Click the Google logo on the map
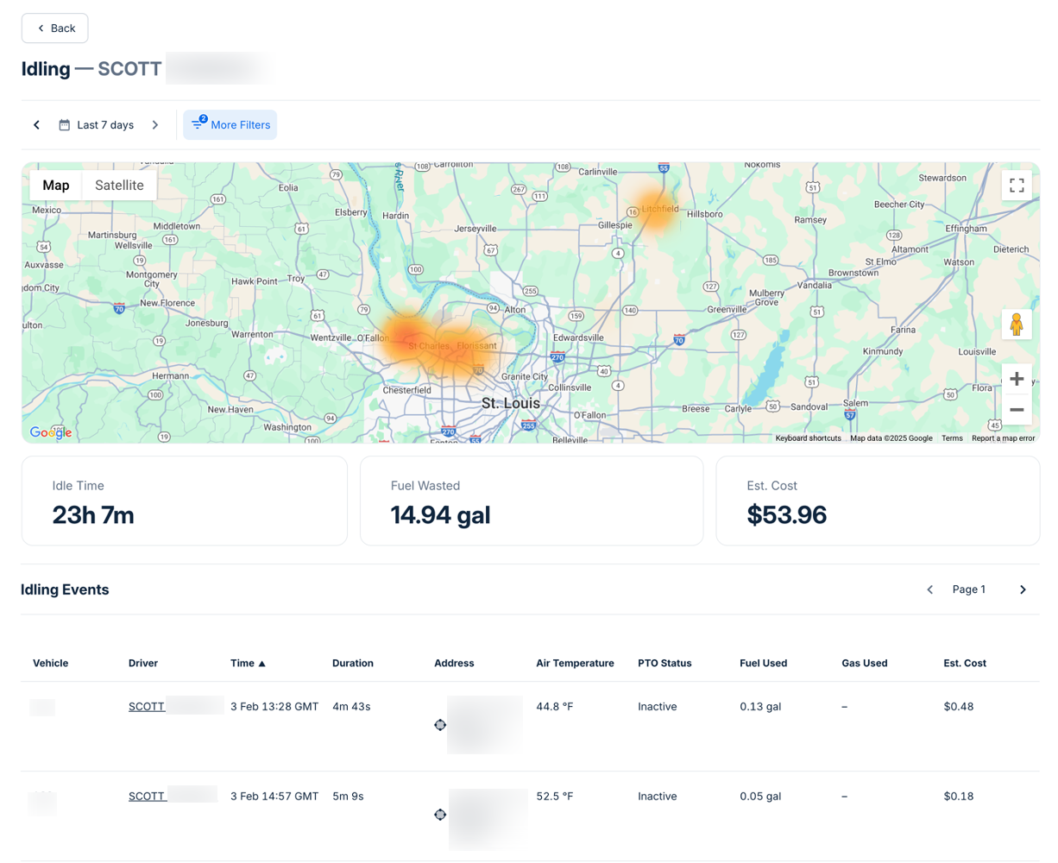1058x863 pixels. pyautogui.click(x=50, y=431)
